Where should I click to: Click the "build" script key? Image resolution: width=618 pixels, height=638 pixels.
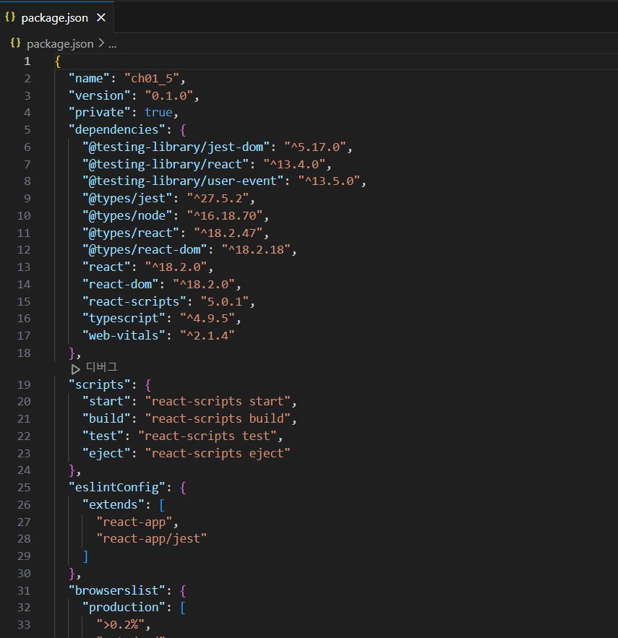click(106, 418)
